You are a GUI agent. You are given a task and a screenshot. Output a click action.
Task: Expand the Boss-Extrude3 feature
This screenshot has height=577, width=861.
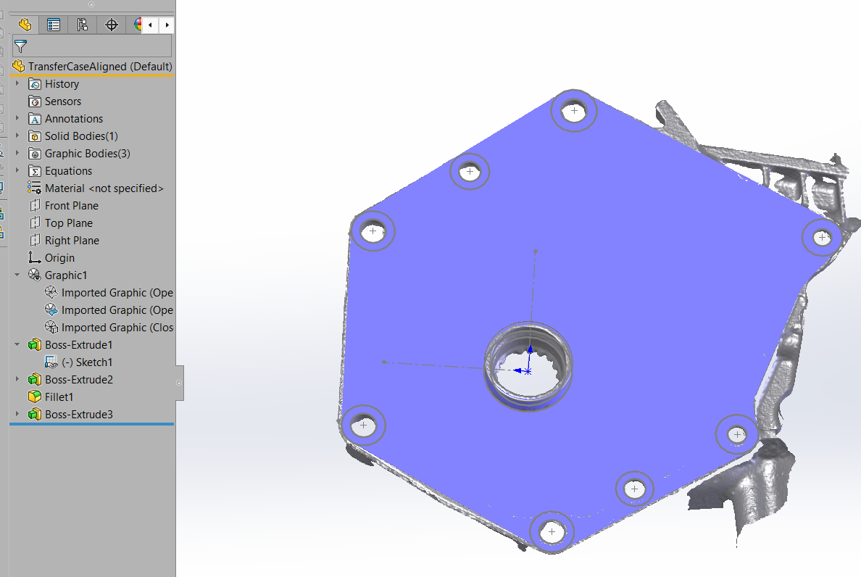pyautogui.click(x=17, y=415)
